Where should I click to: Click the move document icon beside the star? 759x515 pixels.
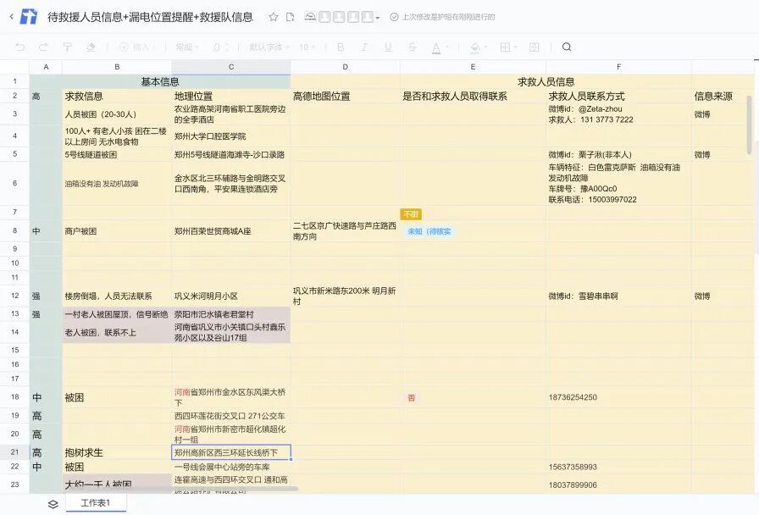(x=291, y=17)
